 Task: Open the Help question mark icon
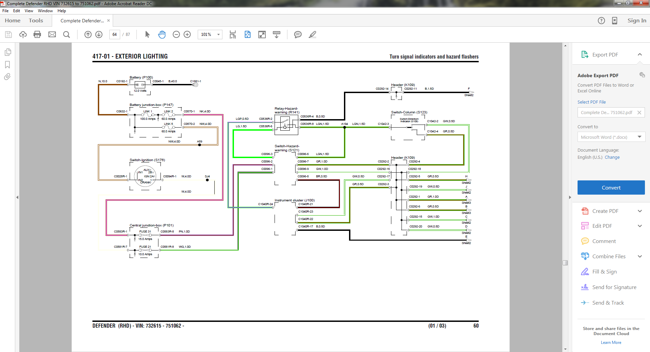[601, 21]
